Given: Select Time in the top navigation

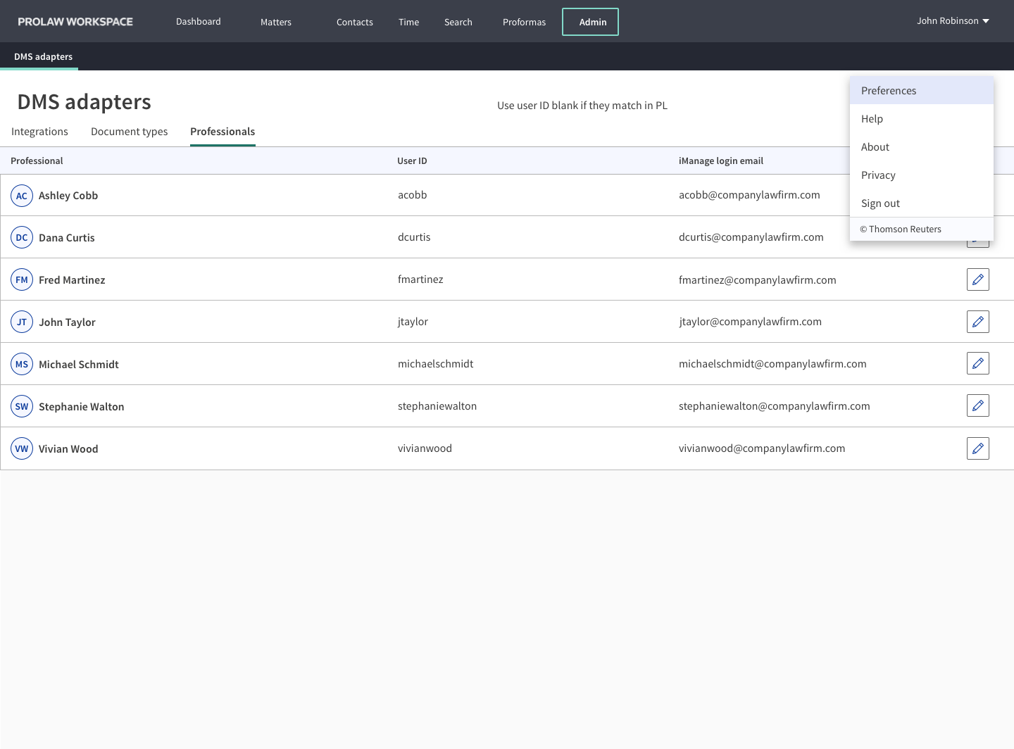Looking at the screenshot, I should pyautogui.click(x=408, y=23).
